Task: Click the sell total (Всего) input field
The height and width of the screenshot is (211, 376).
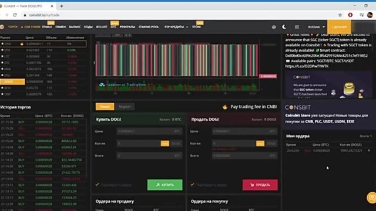Action: [x=244, y=155]
